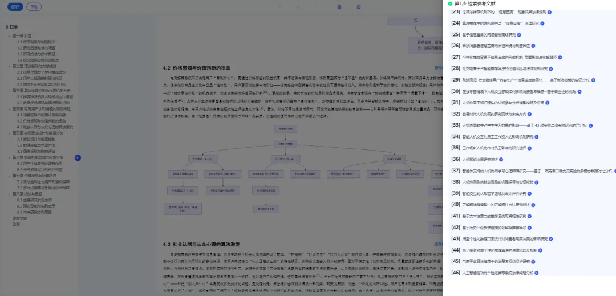This screenshot has width=616, height=296.
Task: Collapse the table of contents with the round arrow button
Action: point(78,158)
